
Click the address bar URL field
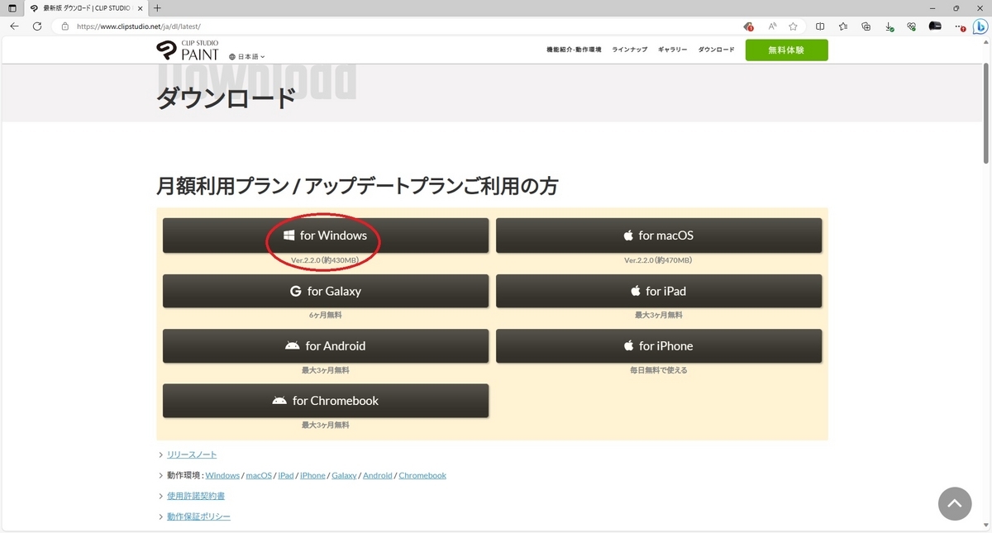[x=397, y=26]
